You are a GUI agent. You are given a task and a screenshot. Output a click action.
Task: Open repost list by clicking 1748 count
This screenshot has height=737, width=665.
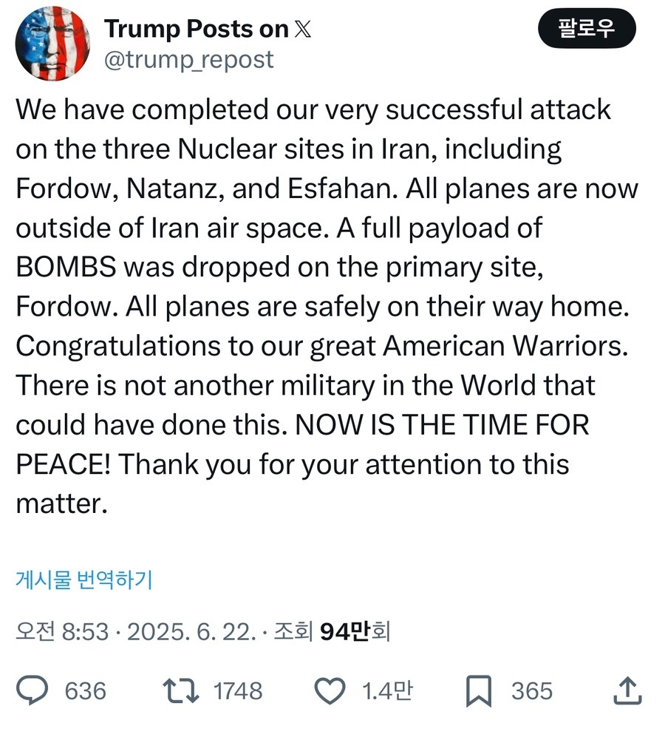pos(237,691)
